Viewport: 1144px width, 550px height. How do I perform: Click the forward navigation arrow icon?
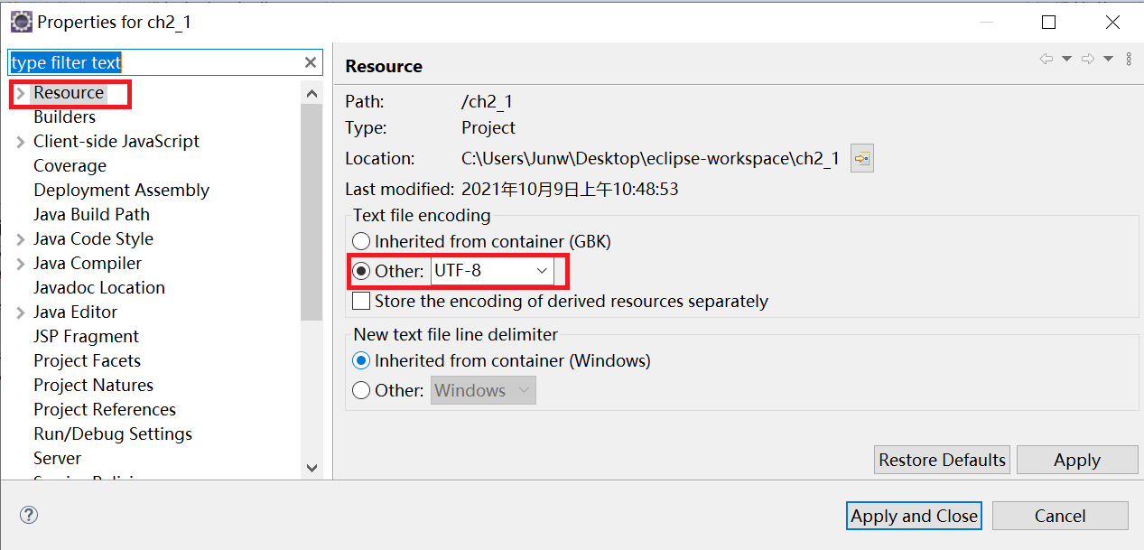[x=1088, y=60]
